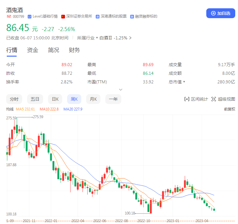Open 区间统计 range statistics

[x=199, y=99]
